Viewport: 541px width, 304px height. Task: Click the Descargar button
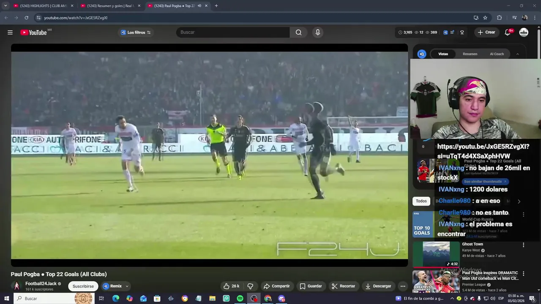pyautogui.click(x=378, y=286)
